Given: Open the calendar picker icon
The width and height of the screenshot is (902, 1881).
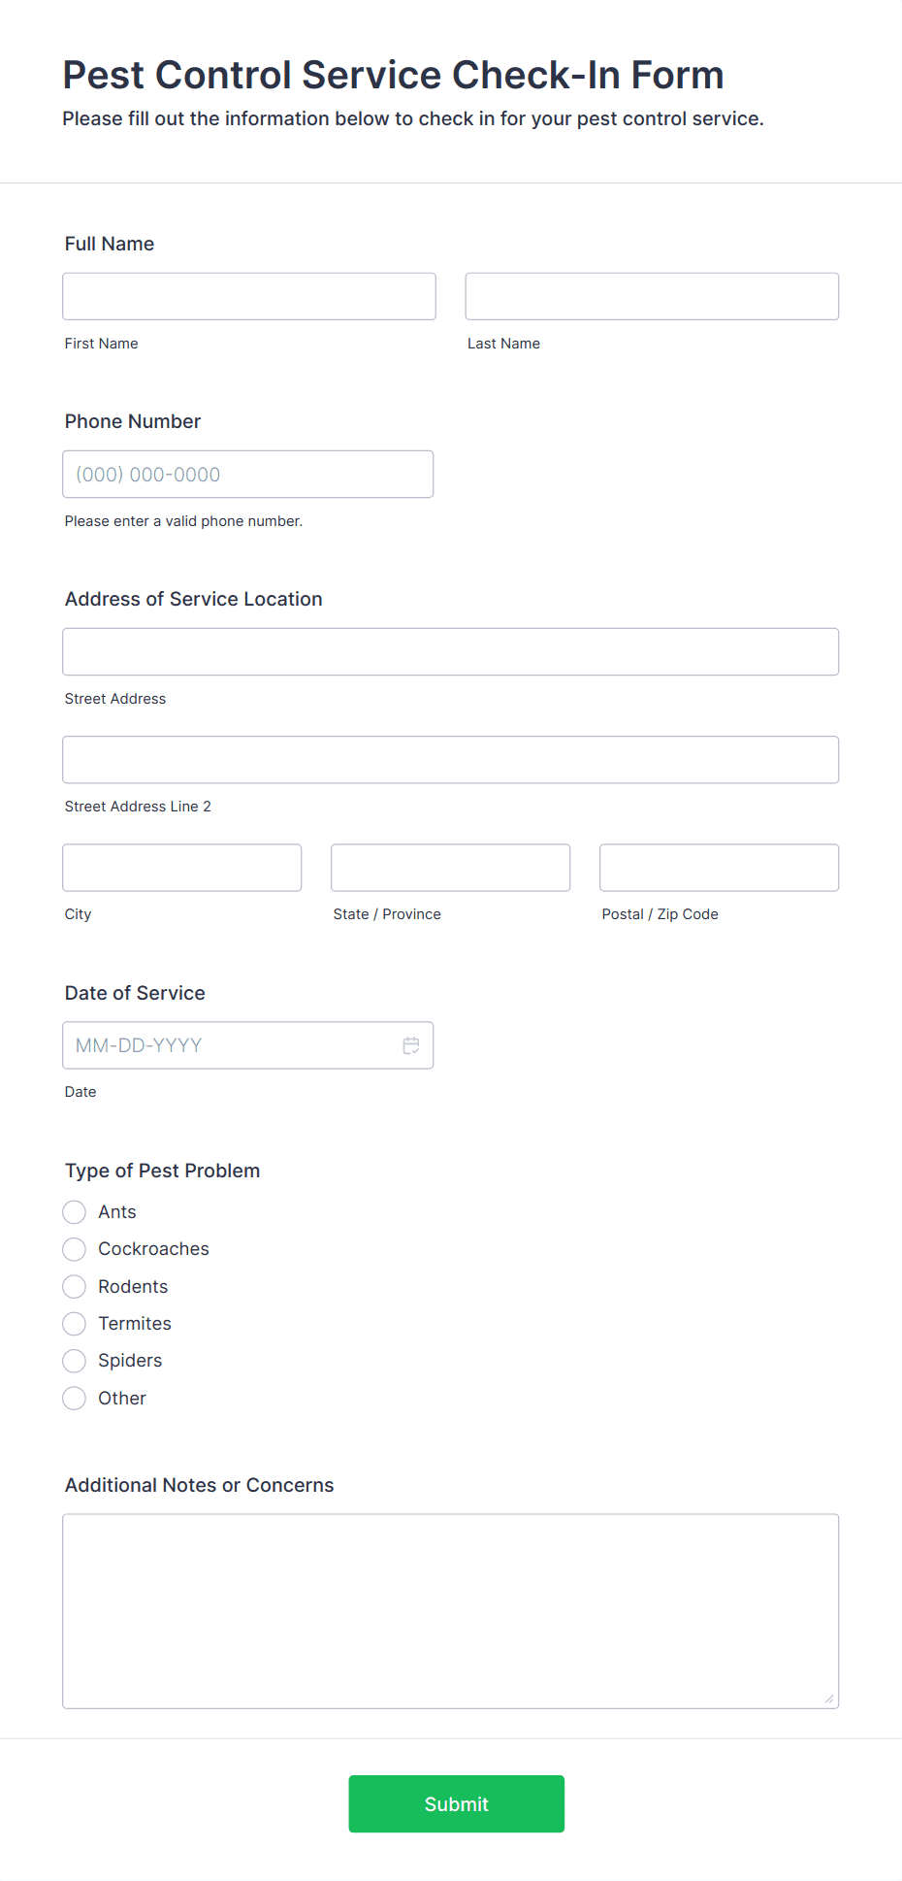Looking at the screenshot, I should (x=411, y=1045).
